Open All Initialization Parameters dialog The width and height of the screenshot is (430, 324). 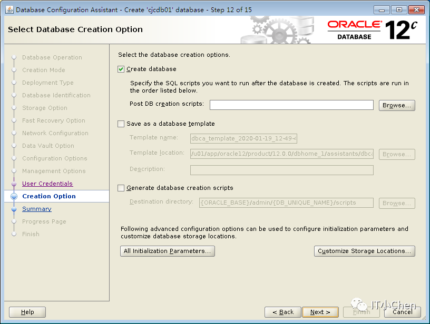coord(167,251)
